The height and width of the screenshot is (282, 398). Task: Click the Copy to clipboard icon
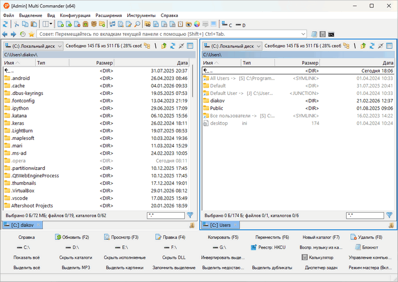[25, 24]
